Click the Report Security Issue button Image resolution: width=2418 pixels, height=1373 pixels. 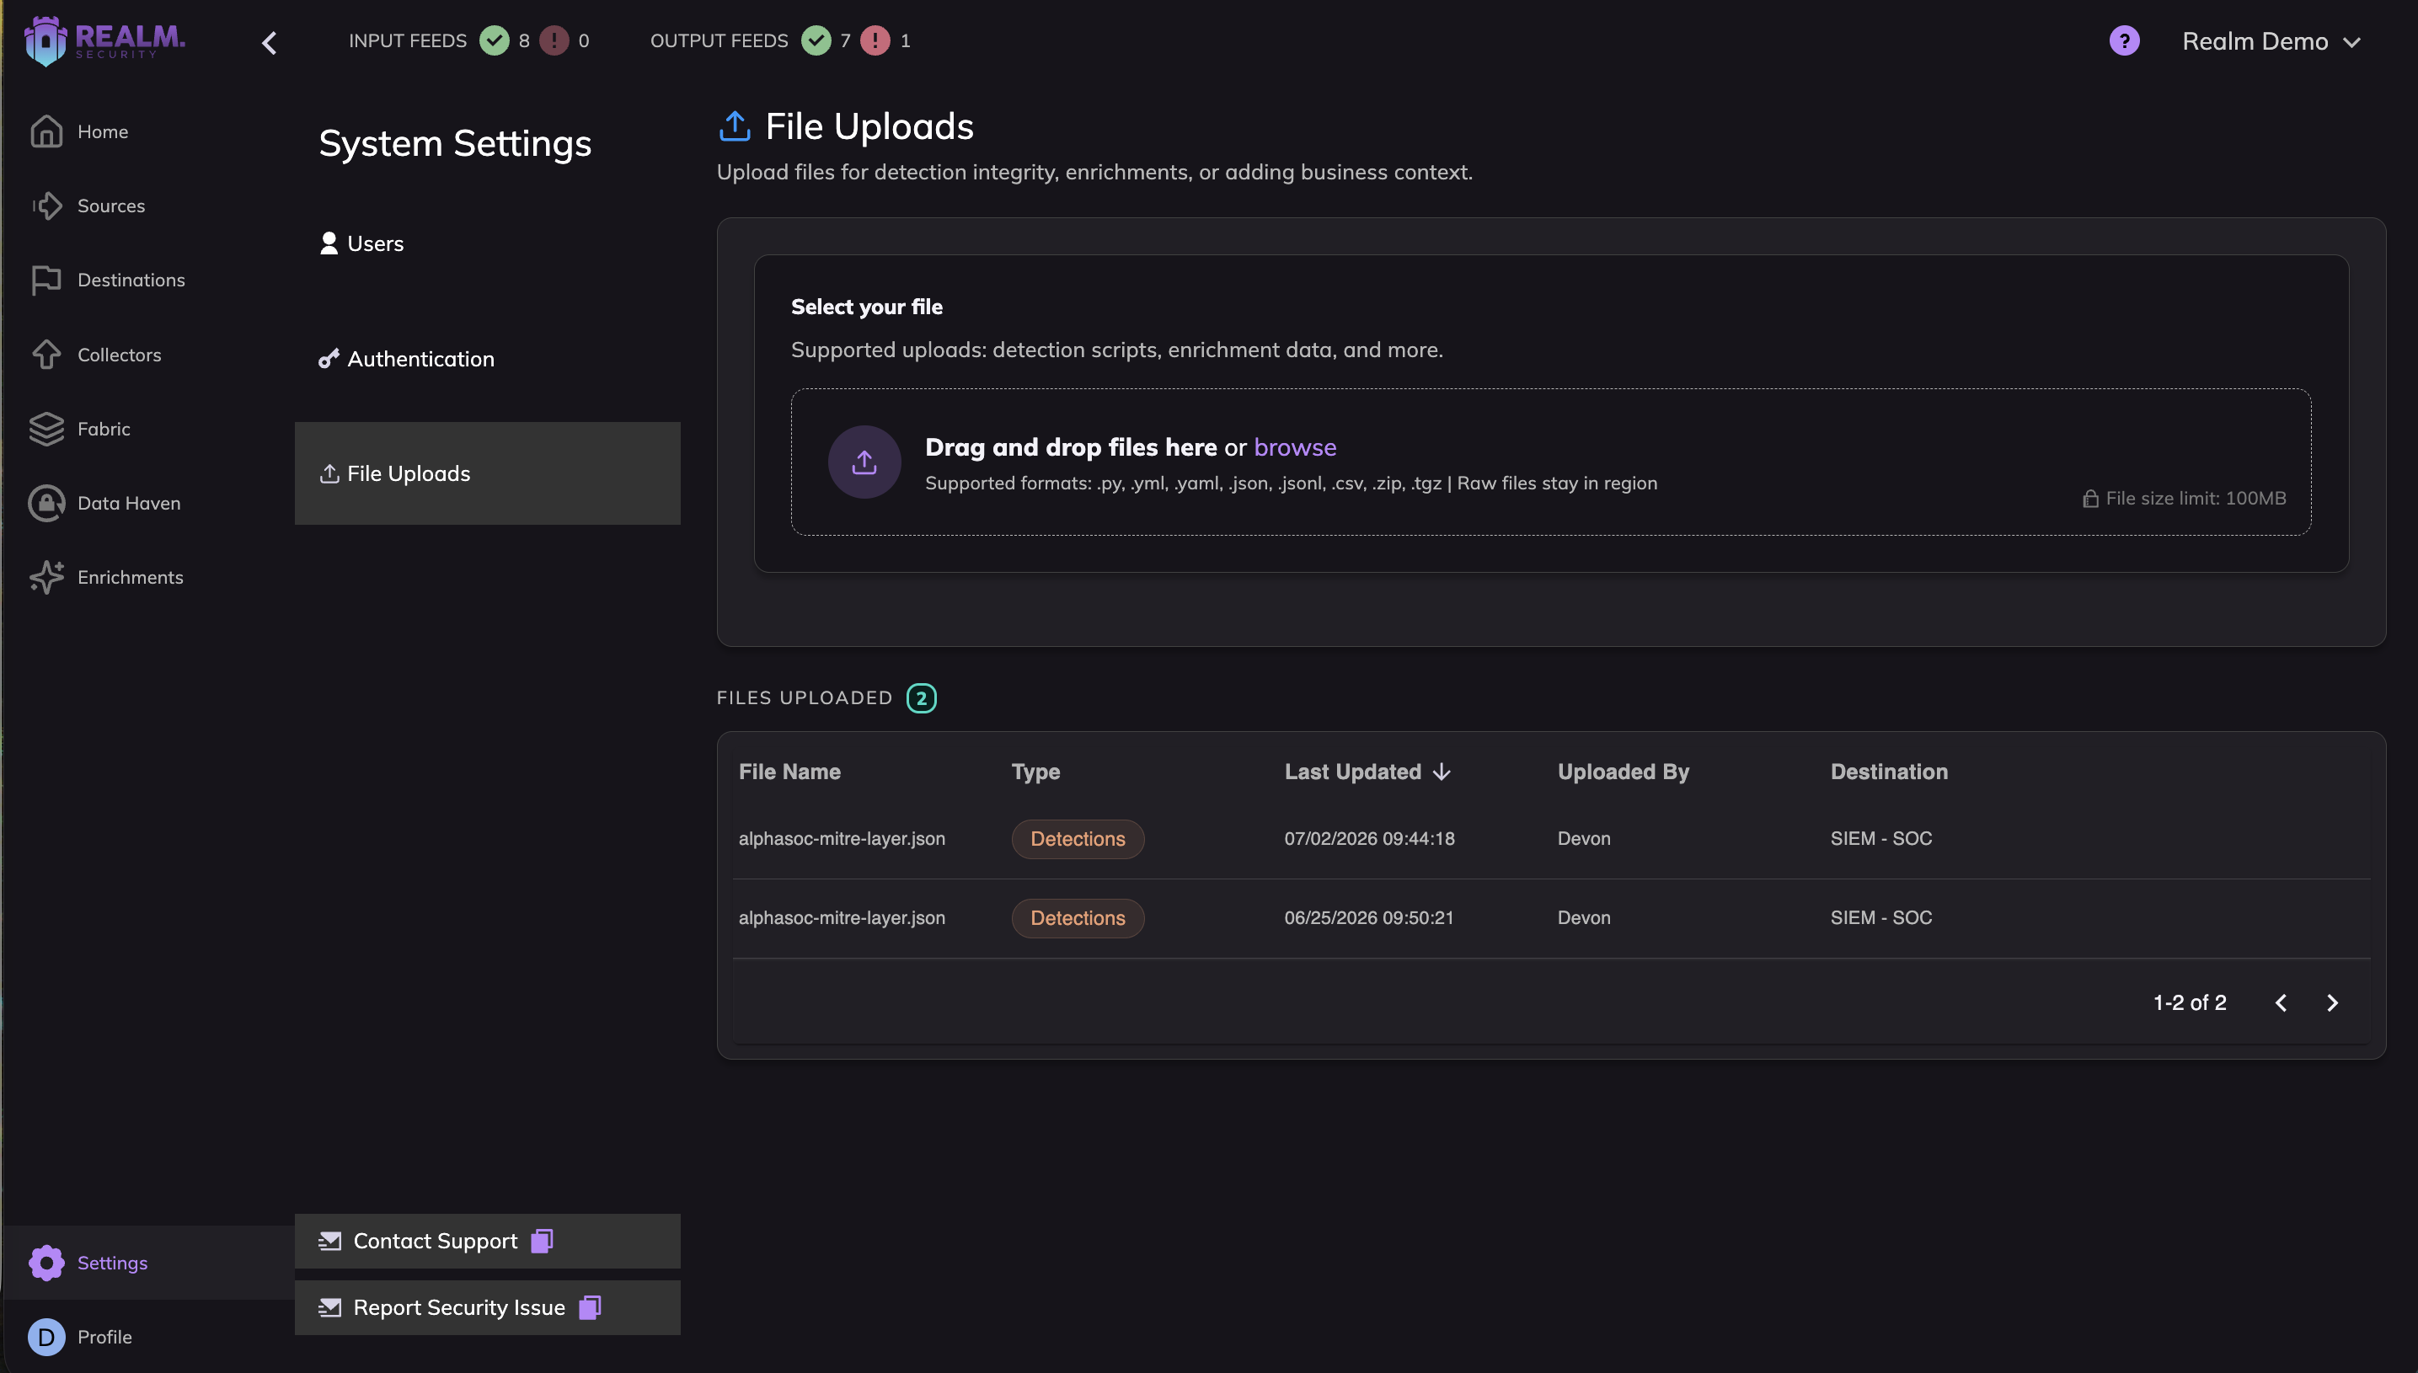point(488,1308)
